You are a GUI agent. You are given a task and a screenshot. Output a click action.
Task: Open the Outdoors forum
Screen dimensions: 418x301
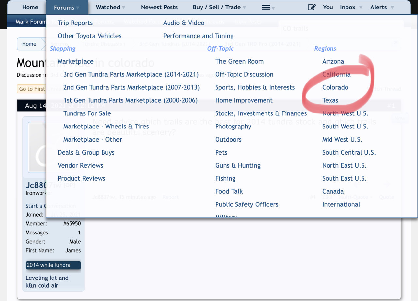click(x=228, y=140)
